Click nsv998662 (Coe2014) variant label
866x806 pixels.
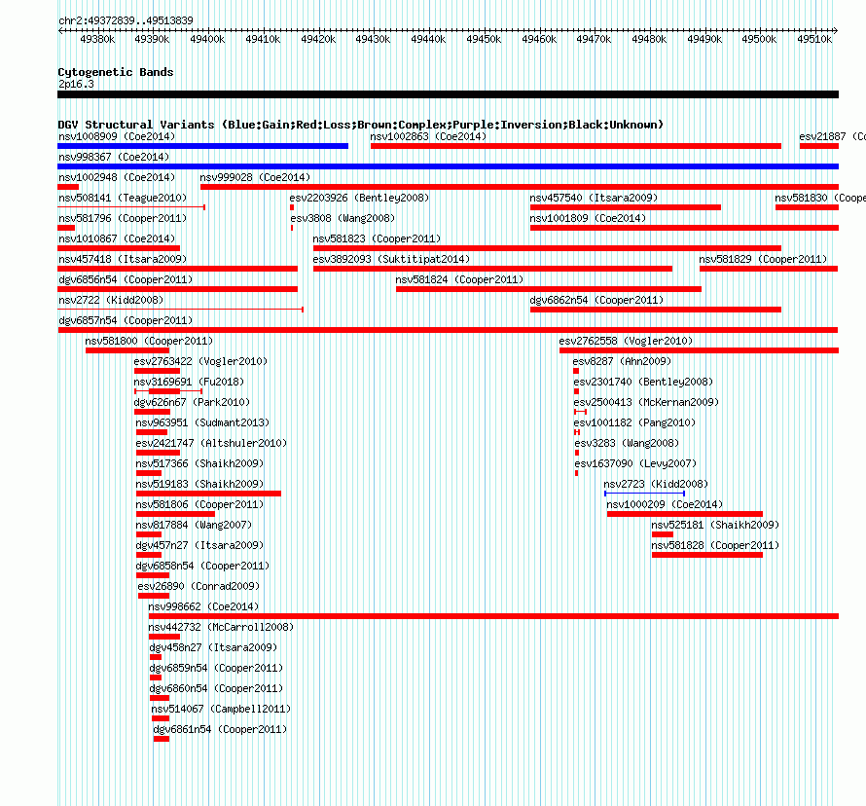coord(203,606)
